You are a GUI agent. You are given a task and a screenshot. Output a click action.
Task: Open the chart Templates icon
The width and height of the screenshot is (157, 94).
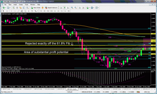pyautogui.click(x=96, y=8)
